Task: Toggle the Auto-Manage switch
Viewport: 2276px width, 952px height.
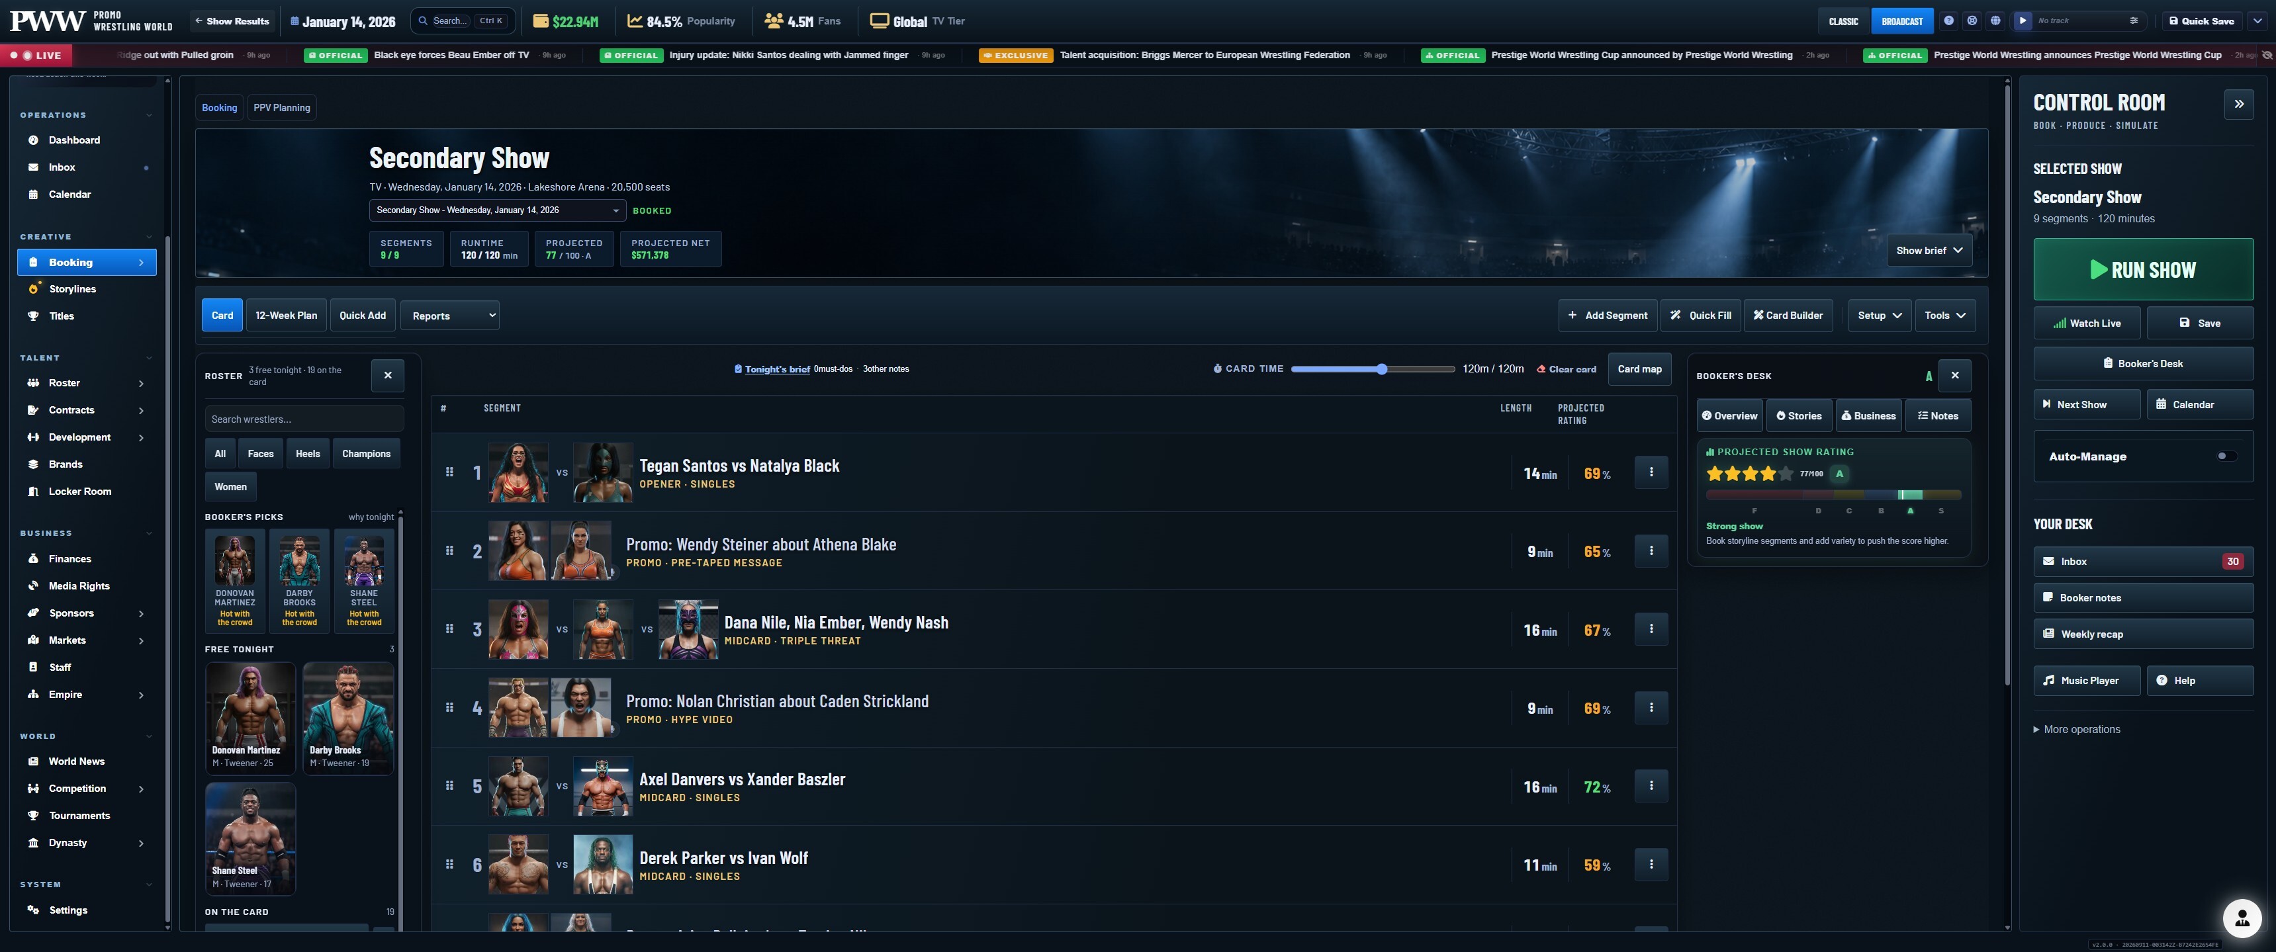Action: (2226, 456)
